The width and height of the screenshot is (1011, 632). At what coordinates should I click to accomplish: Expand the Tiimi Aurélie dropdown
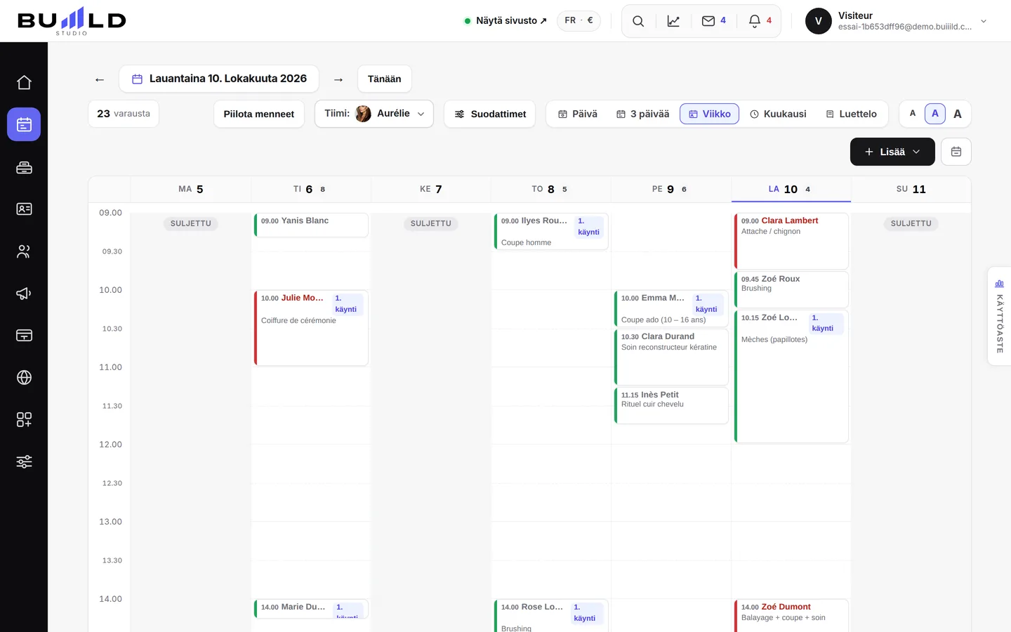(x=374, y=114)
